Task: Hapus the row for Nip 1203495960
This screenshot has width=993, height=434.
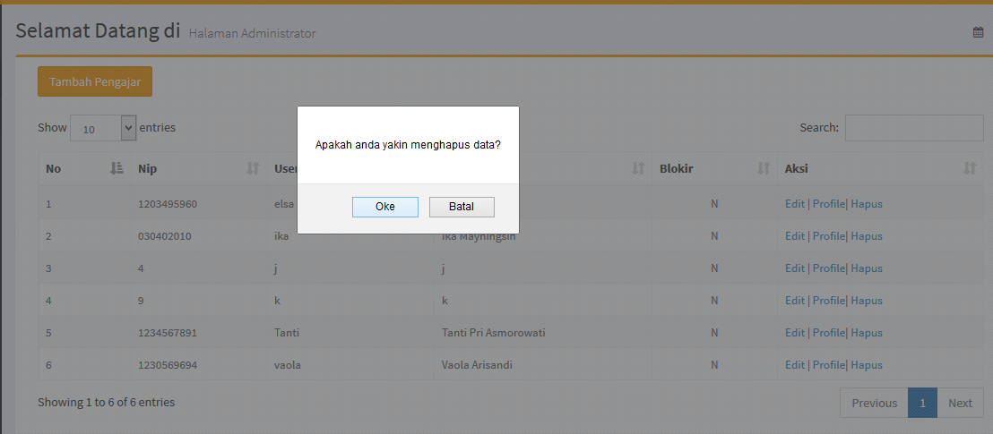Action: click(867, 204)
